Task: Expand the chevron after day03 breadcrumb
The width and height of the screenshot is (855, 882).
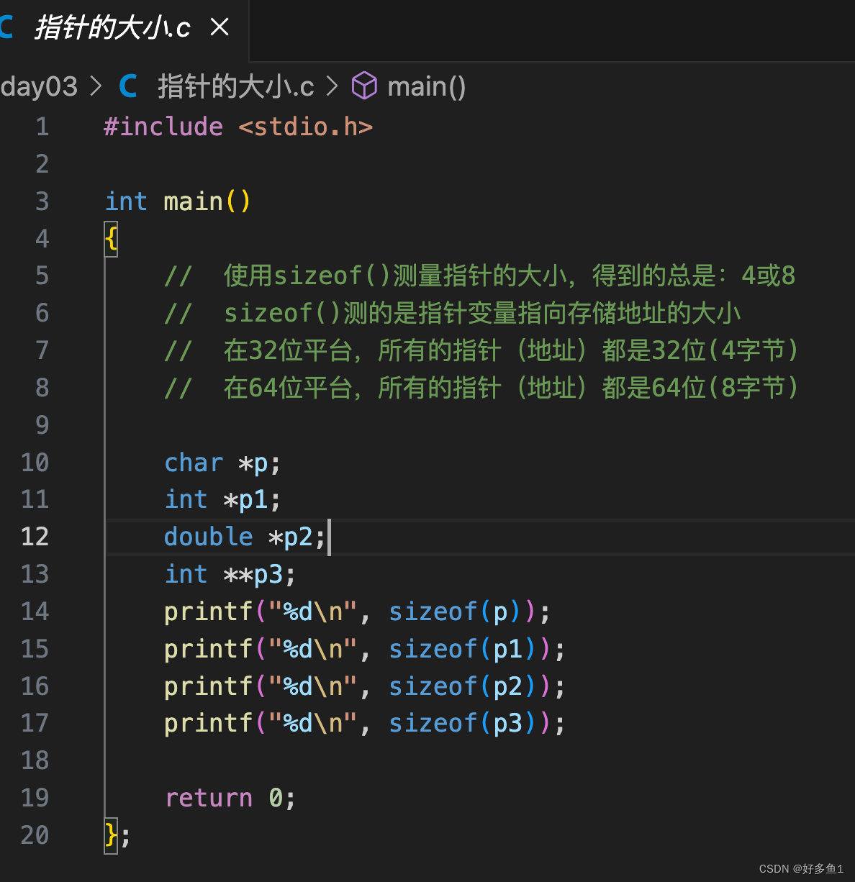Action: (x=95, y=87)
